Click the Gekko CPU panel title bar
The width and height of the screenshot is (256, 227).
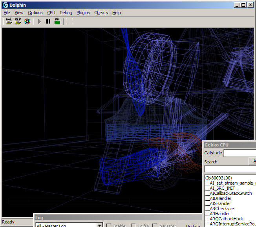point(230,145)
